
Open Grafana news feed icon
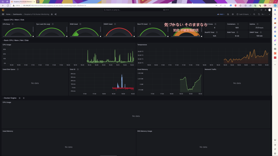266,10
